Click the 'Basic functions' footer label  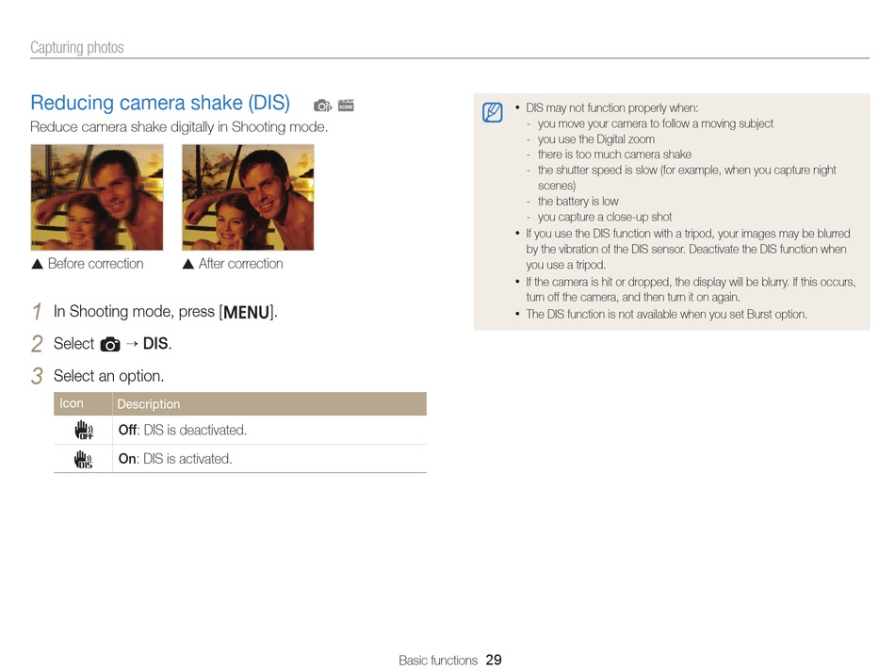(x=438, y=661)
